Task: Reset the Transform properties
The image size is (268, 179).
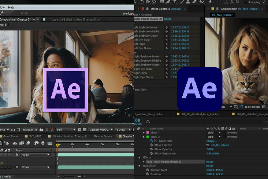Action: tap(210, 166)
